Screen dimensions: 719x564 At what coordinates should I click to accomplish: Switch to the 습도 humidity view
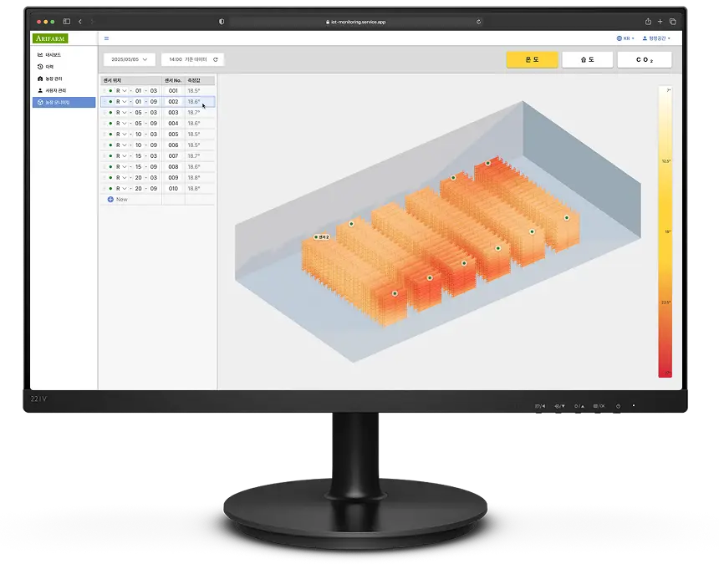click(x=588, y=59)
